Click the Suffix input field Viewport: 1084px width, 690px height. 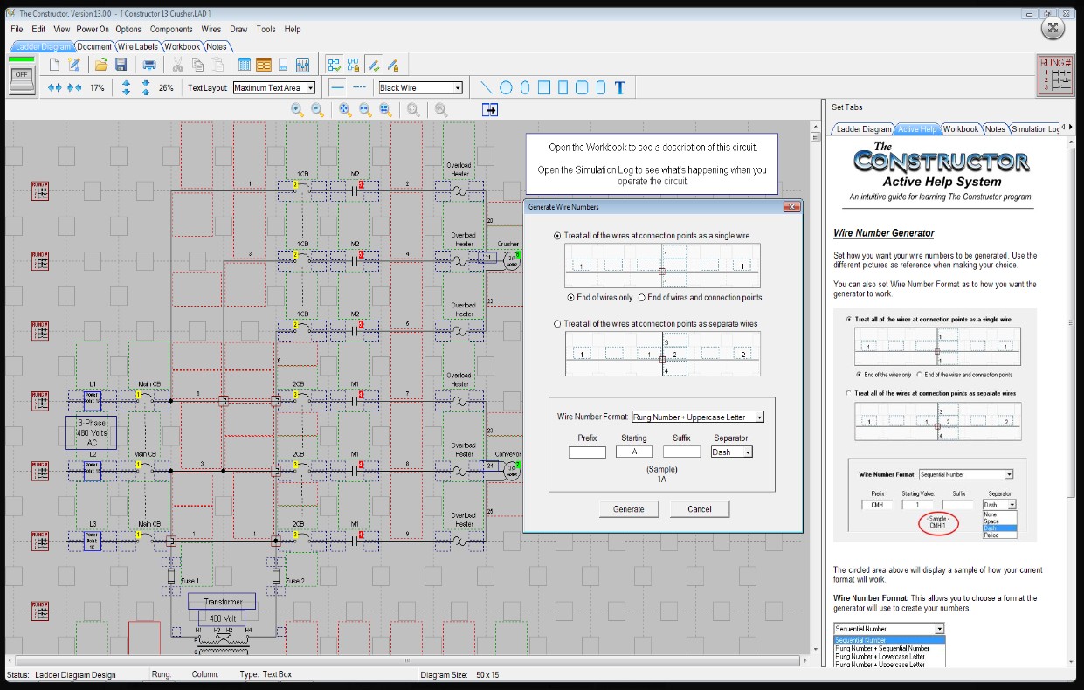click(681, 452)
